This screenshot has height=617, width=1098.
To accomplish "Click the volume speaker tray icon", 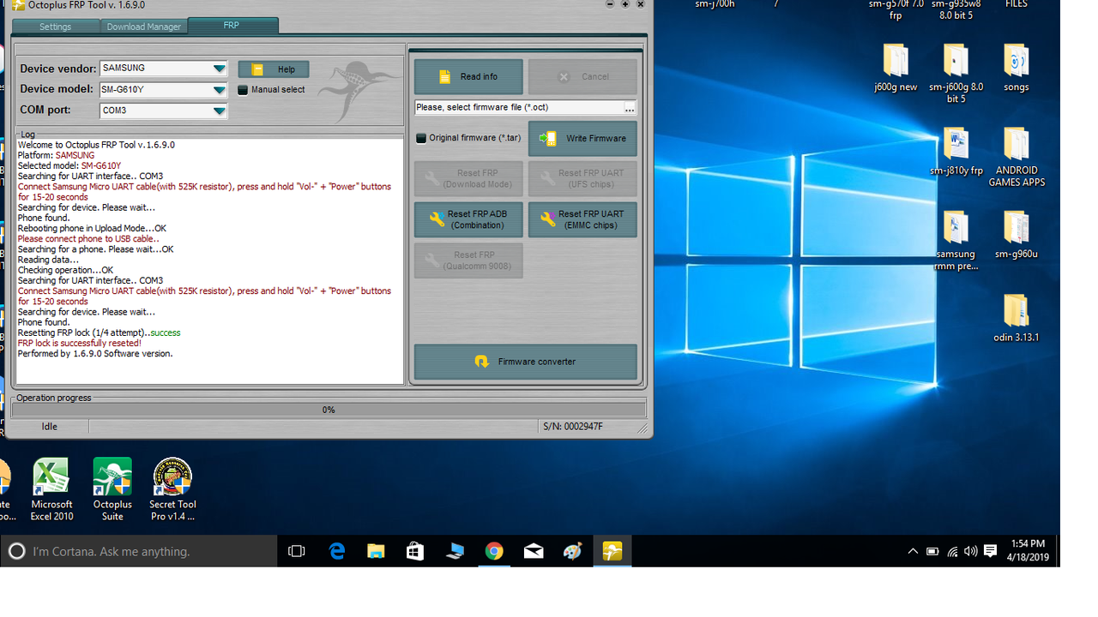I will (971, 551).
